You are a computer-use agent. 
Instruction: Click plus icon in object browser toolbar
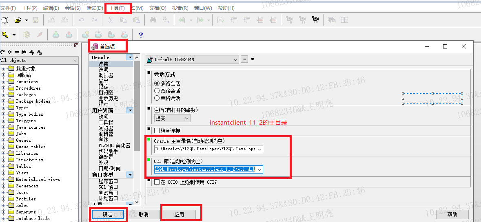(x=10, y=52)
